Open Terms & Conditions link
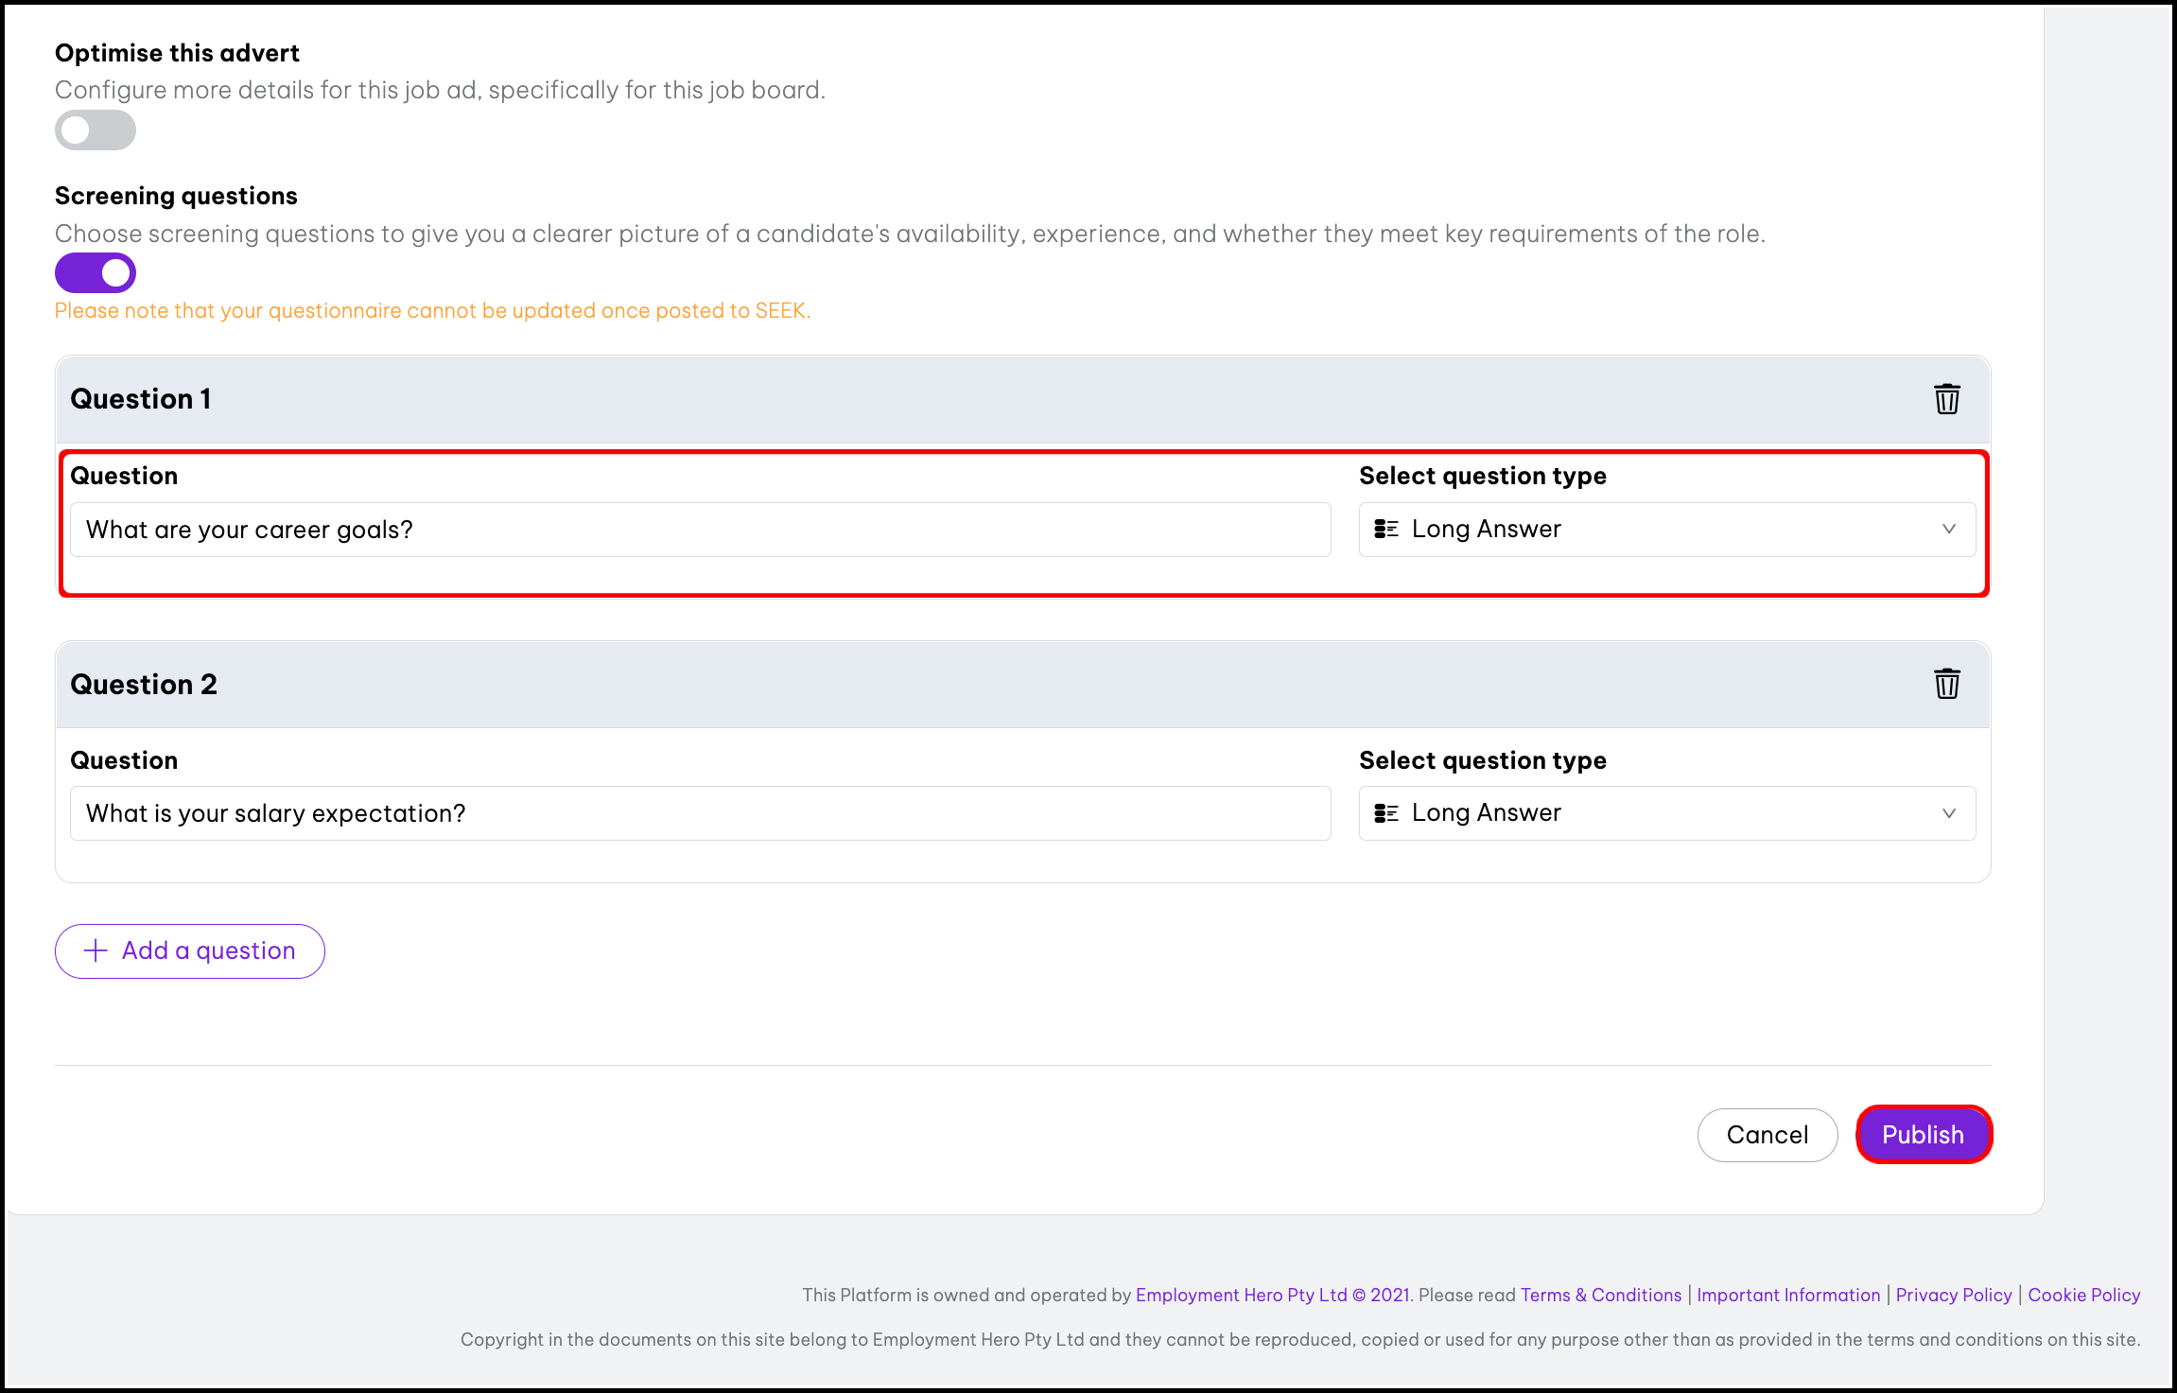The height and width of the screenshot is (1393, 2177). 1601,1295
